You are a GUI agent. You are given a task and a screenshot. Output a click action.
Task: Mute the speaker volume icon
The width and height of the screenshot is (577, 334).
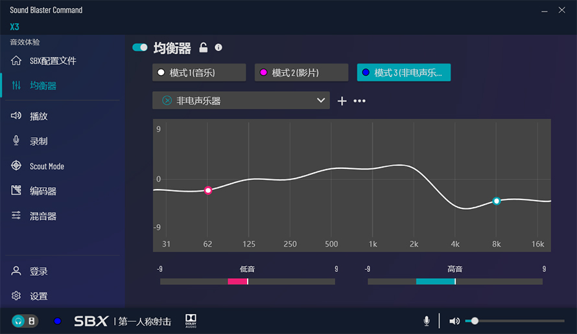click(454, 321)
